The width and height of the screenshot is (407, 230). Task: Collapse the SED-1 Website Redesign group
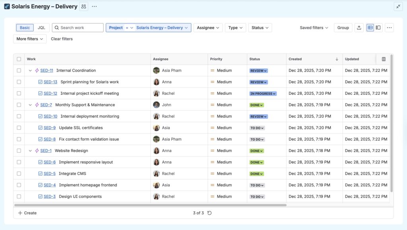[31, 151]
